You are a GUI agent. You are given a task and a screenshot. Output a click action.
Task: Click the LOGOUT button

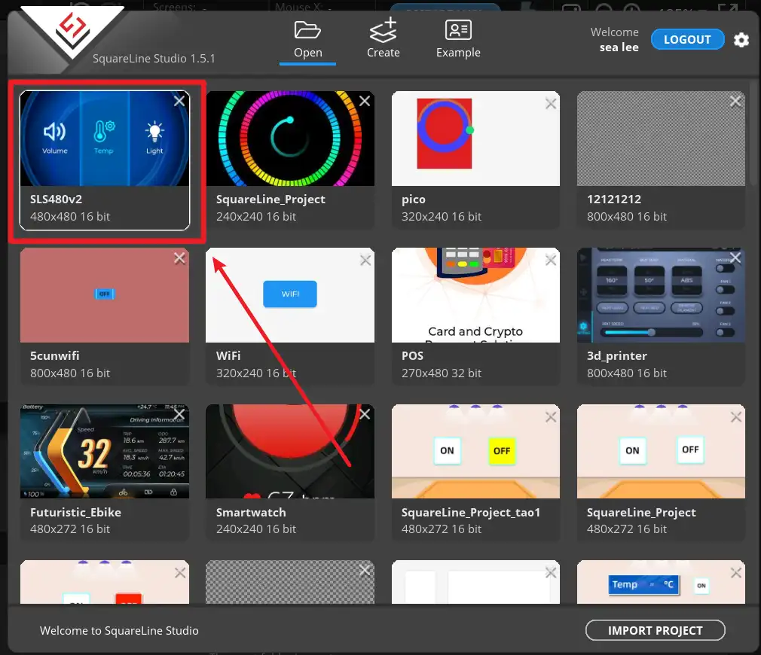click(687, 39)
